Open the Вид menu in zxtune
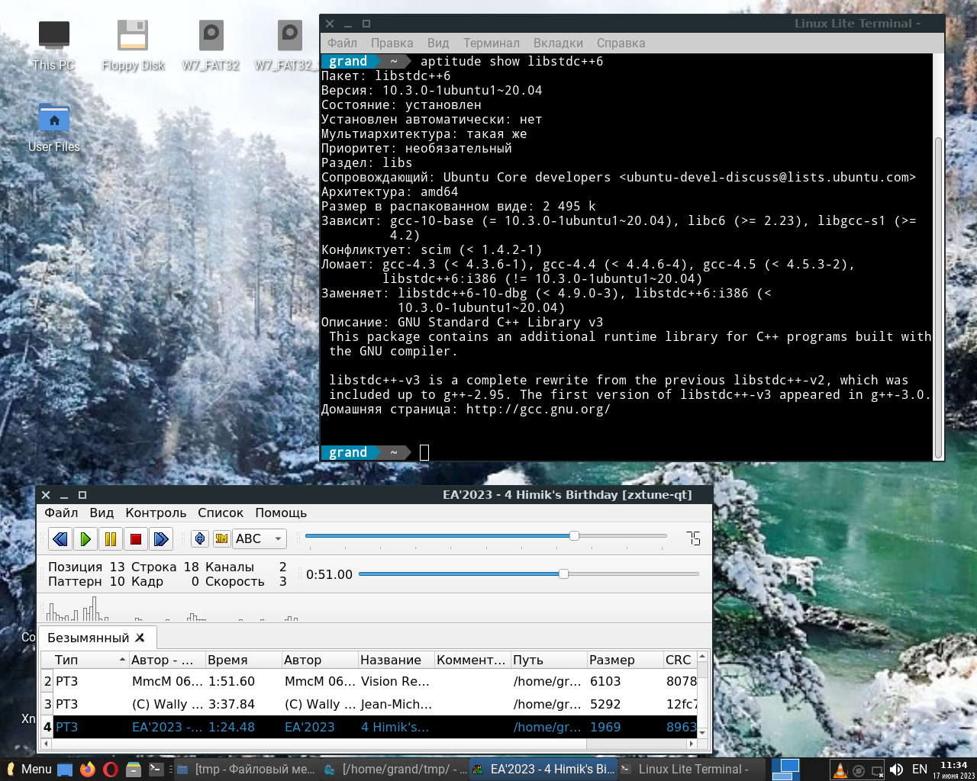 pyautogui.click(x=102, y=513)
